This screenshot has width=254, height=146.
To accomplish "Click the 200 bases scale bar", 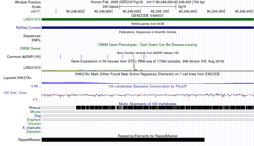I will click(148, 7).
